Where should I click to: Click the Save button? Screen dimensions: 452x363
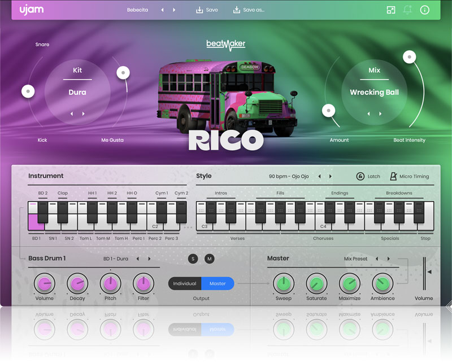pyautogui.click(x=207, y=10)
